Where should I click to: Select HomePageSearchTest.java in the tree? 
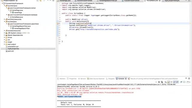pos(21,26)
